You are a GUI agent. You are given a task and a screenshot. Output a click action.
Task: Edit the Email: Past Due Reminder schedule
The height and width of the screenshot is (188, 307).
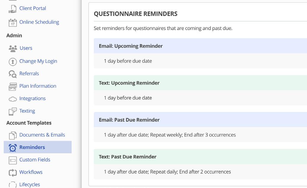170,135
